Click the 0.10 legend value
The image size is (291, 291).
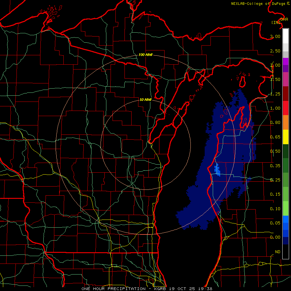275,209
